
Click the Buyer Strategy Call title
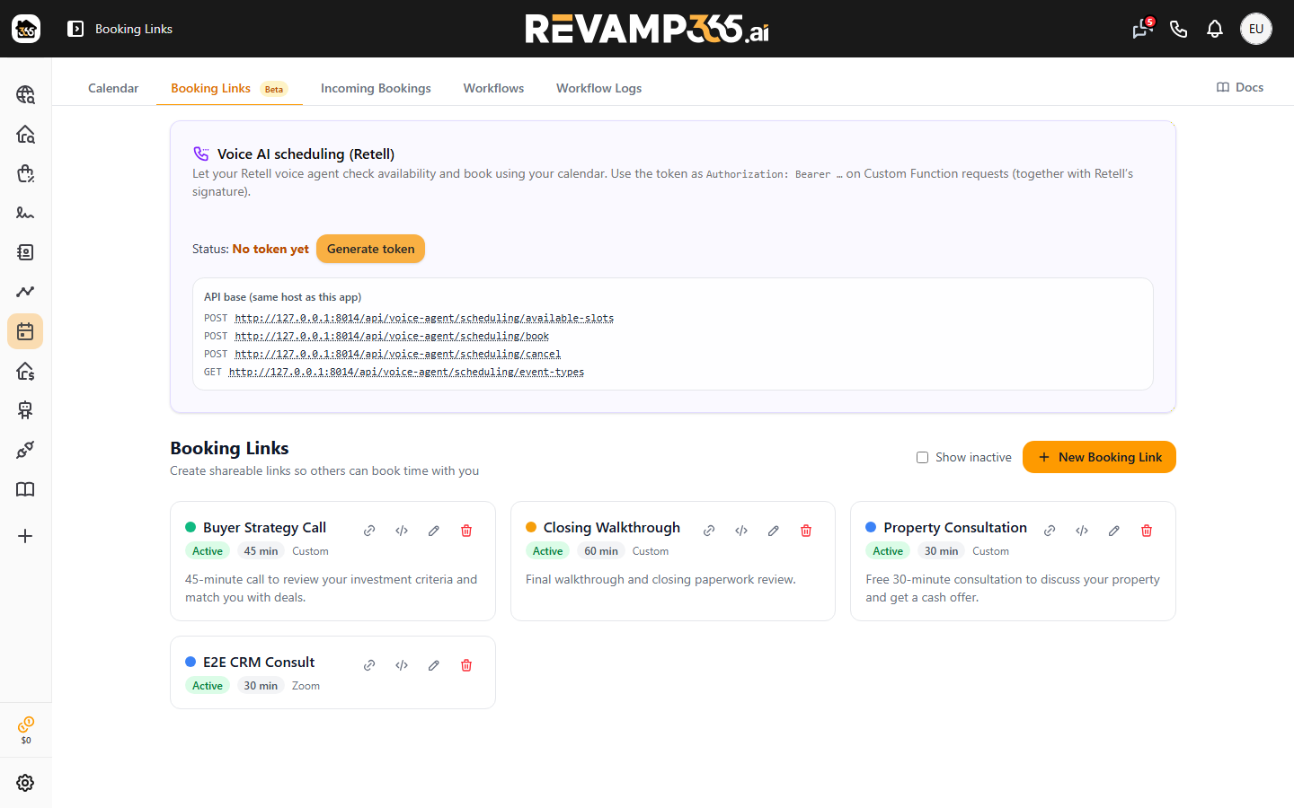[264, 527]
